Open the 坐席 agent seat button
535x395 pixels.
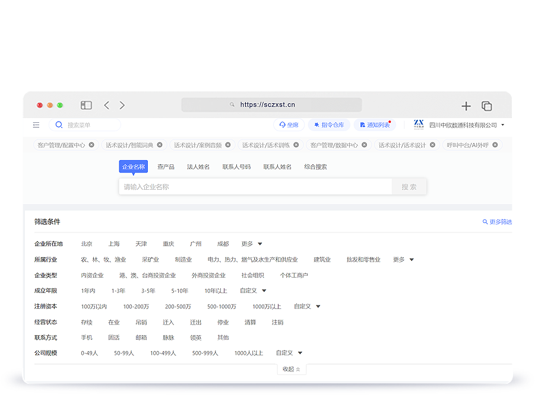pos(289,125)
